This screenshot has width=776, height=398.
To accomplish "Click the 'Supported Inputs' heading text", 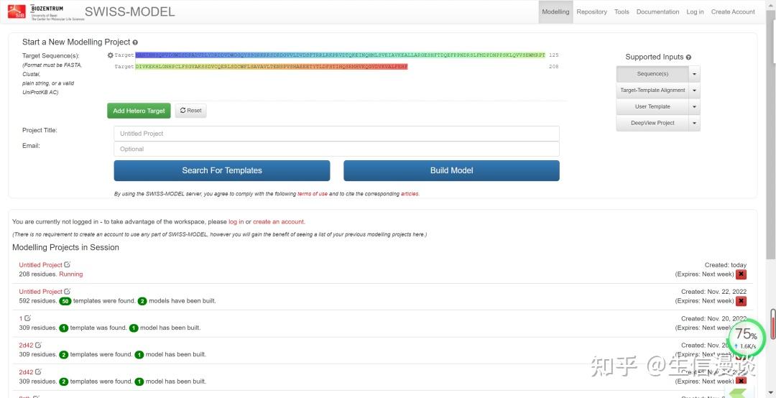I will point(655,57).
